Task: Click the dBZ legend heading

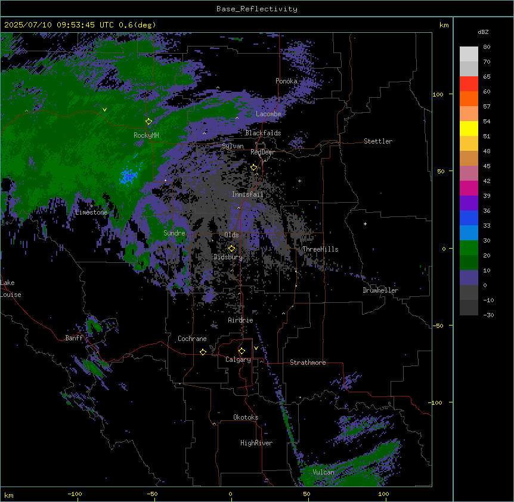Action: pyautogui.click(x=483, y=32)
